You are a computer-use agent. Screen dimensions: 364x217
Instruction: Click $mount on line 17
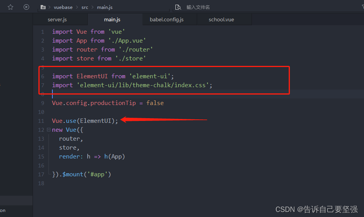(x=73, y=174)
